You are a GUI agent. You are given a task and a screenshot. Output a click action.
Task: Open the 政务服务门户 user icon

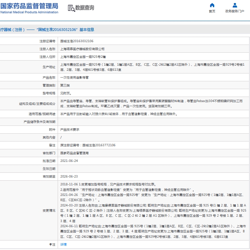[235, 5]
